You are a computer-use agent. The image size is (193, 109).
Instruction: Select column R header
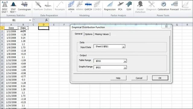(x=187, y=25)
